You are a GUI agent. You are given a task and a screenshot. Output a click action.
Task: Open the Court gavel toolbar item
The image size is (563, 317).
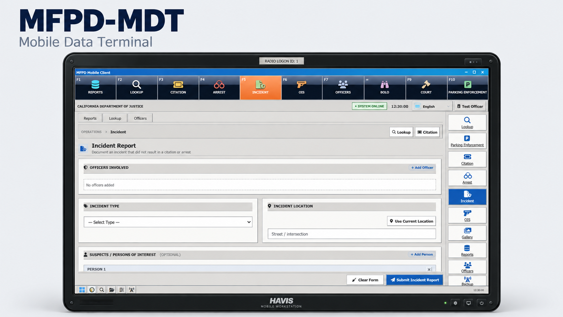(426, 88)
